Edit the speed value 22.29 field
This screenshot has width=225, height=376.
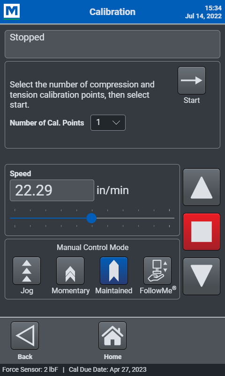(x=52, y=190)
